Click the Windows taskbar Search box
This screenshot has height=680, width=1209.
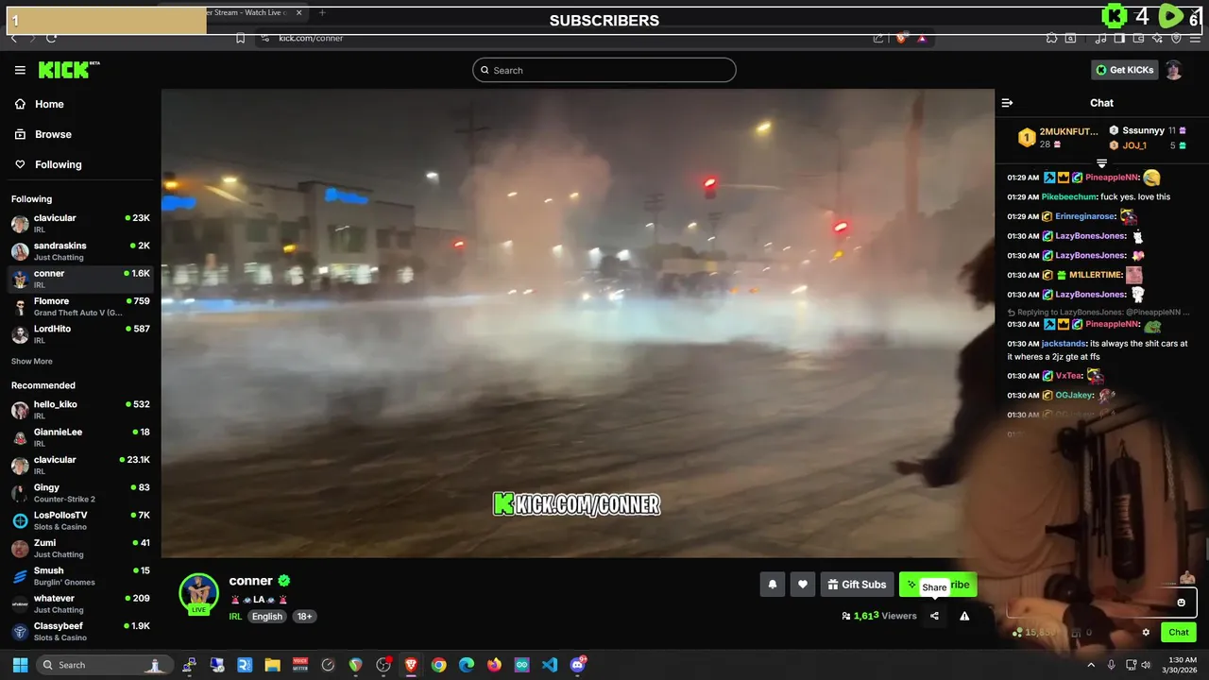[x=105, y=665]
